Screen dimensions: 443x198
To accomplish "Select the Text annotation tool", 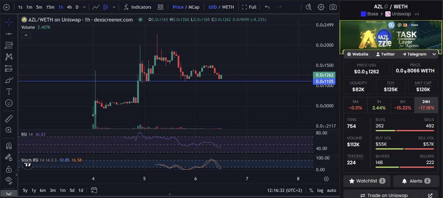I will [9, 91].
